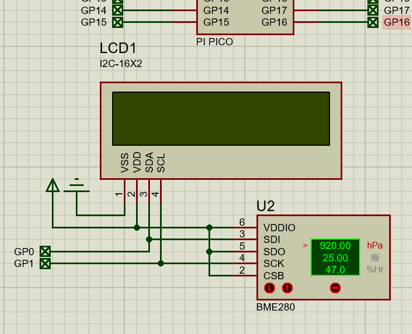Click the 47.0 humidity reading

coord(335,270)
